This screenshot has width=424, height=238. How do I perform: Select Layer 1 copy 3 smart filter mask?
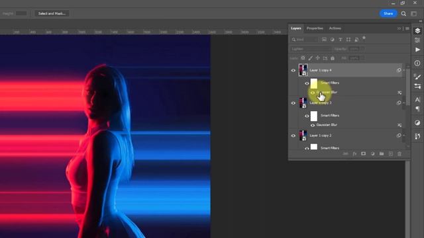coord(313,116)
